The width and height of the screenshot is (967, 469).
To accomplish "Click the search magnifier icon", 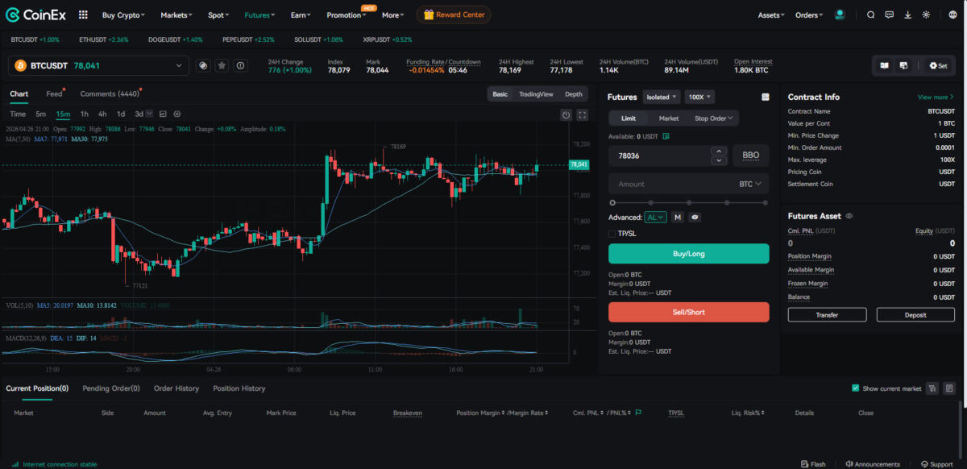I will pyautogui.click(x=870, y=15).
